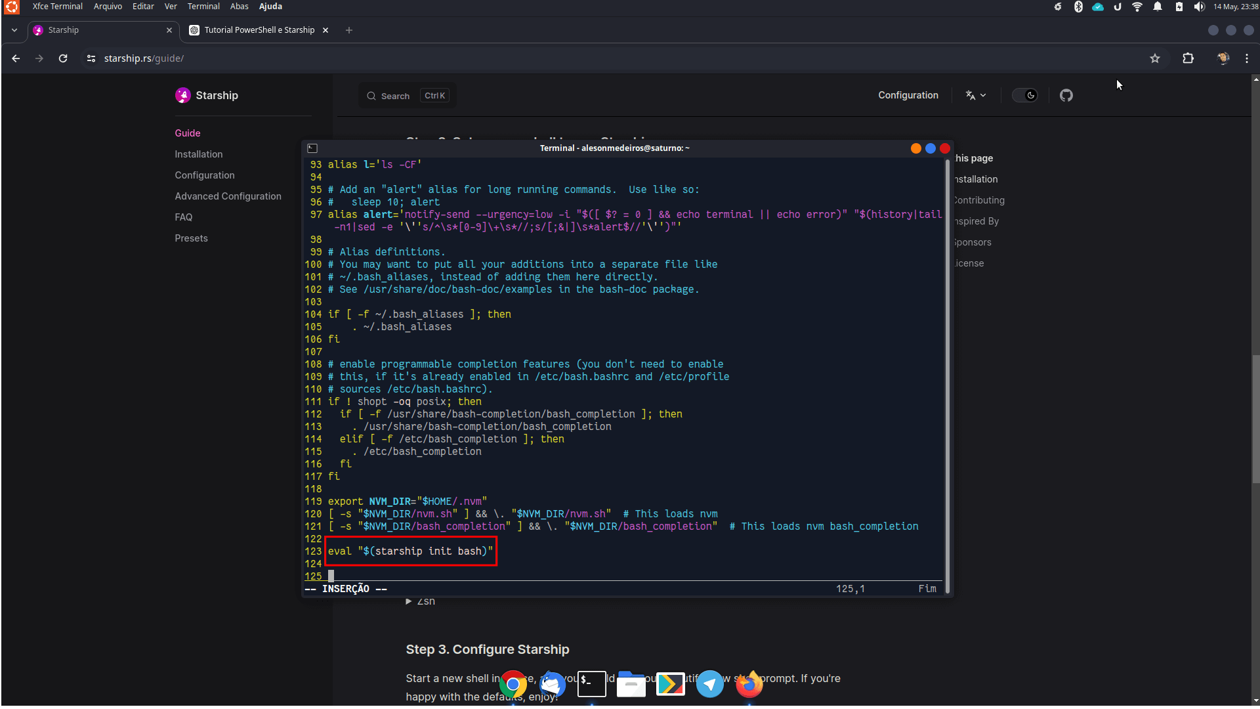1260x709 pixels.
Task: Open the tab search dropdown arrow
Action: [14, 30]
